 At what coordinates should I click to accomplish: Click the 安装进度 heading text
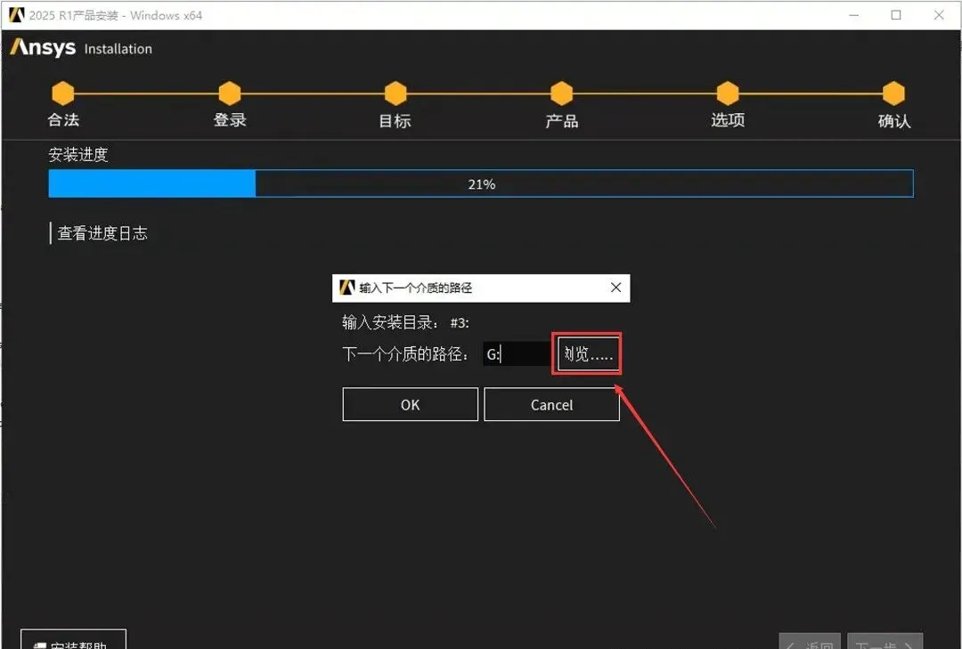(77, 154)
